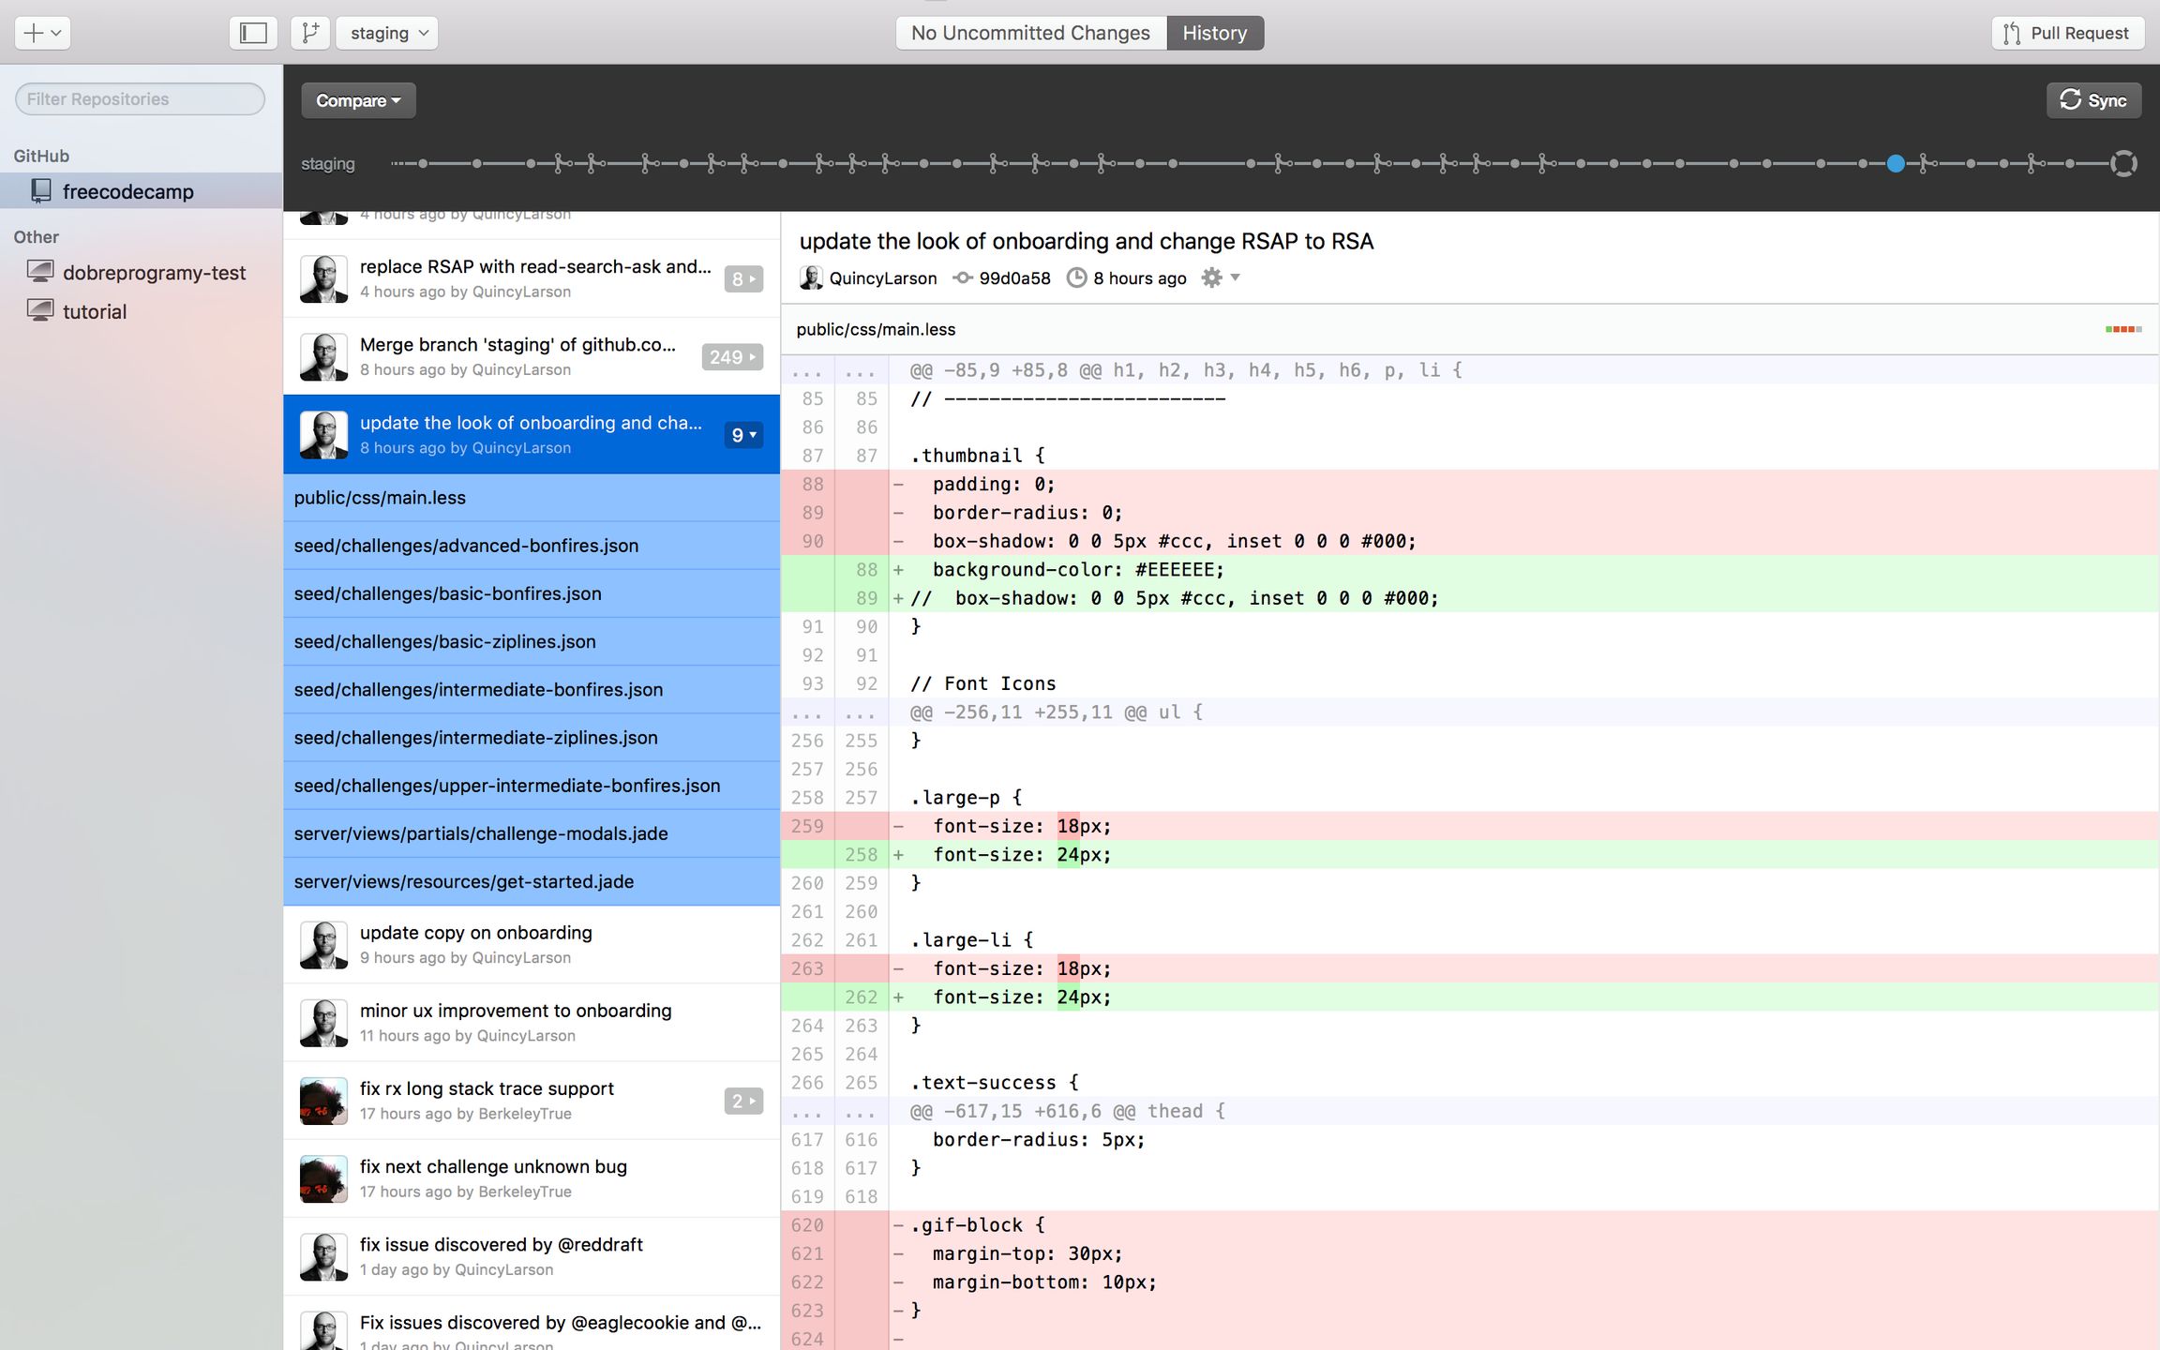Click the create new branch icon

(310, 33)
